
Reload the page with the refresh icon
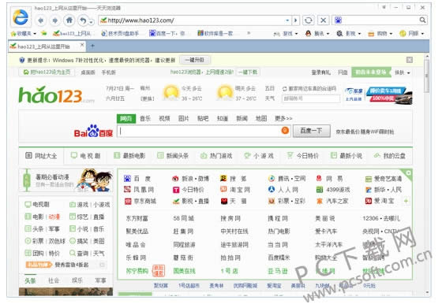(309, 20)
